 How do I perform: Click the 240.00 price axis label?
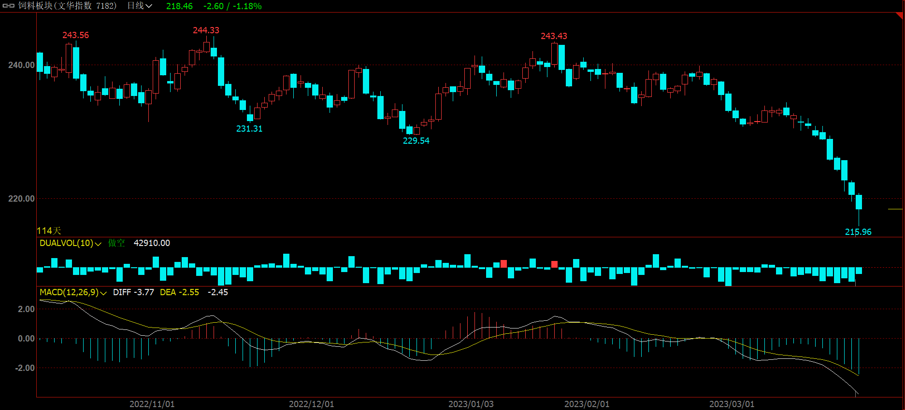21,65
